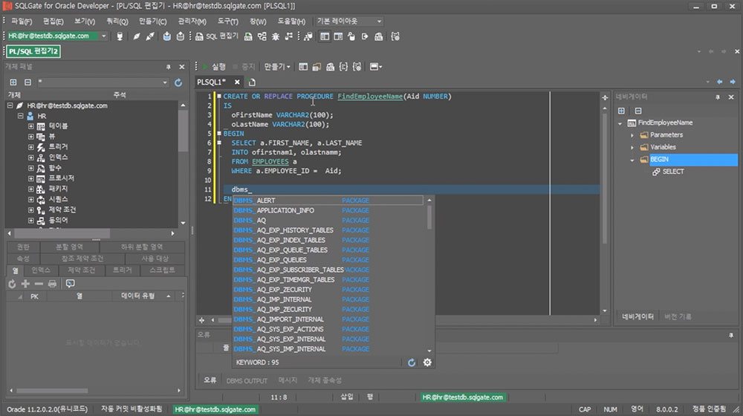The height and width of the screenshot is (416, 743).
Task: Open the 쿼리(Q) menu
Action: click(117, 22)
